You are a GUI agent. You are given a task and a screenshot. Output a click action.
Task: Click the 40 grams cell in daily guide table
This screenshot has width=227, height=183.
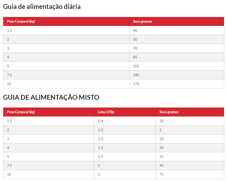tap(135, 30)
